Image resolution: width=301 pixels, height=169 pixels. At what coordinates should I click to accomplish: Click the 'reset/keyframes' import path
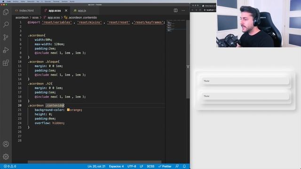pyautogui.click(x=149, y=22)
